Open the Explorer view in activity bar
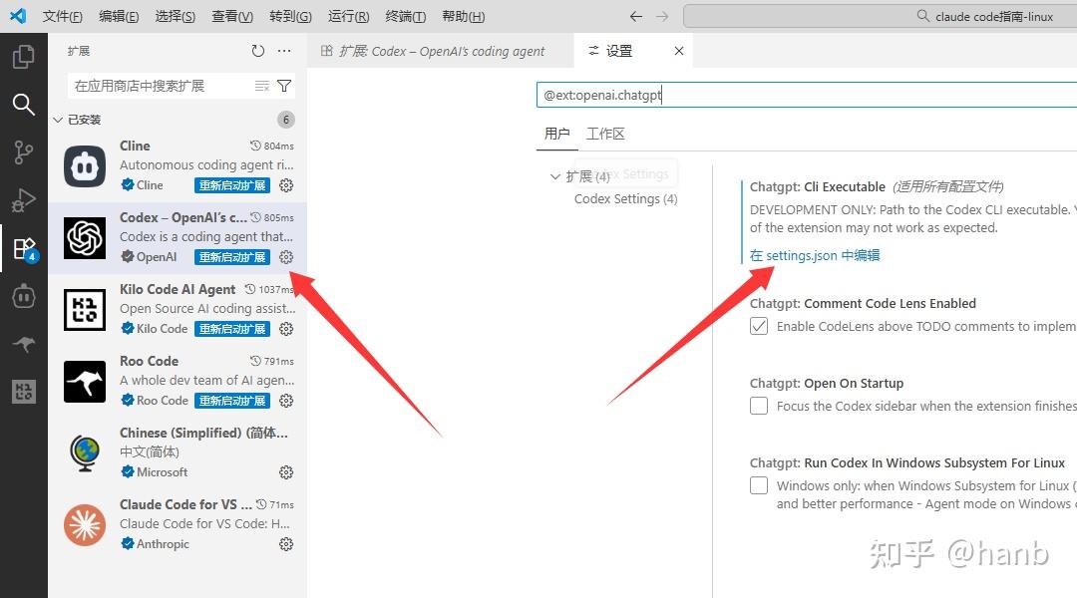1077x598 pixels. tap(23, 56)
